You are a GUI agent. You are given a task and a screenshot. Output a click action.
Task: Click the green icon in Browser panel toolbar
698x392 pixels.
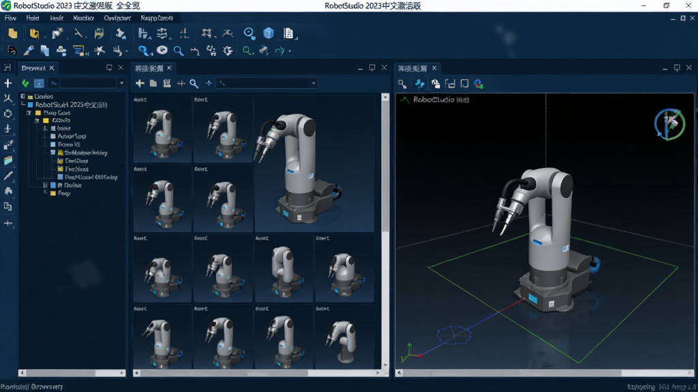pyautogui.click(x=25, y=83)
